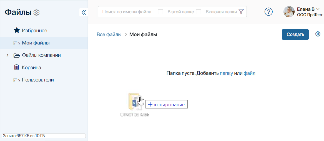Screen dimensions: 324x141
Task: Click the Файлы section title
Action: (18, 13)
